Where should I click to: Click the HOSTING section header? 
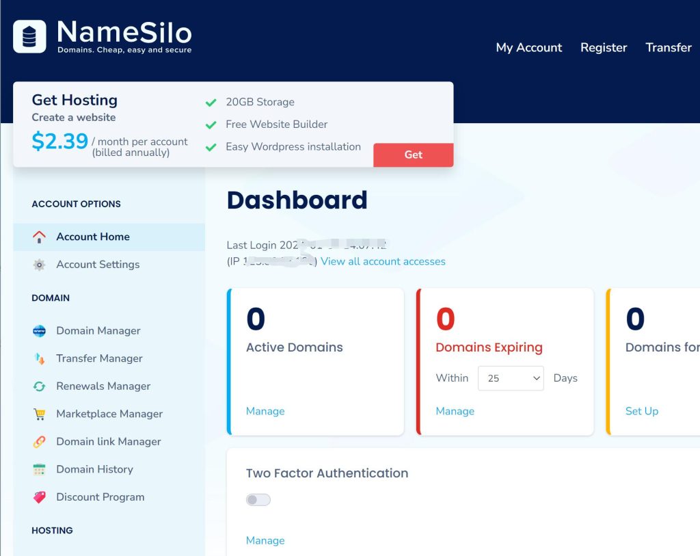(x=52, y=531)
